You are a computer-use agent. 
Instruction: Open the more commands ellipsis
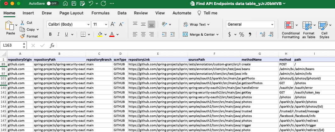(112, 3)
